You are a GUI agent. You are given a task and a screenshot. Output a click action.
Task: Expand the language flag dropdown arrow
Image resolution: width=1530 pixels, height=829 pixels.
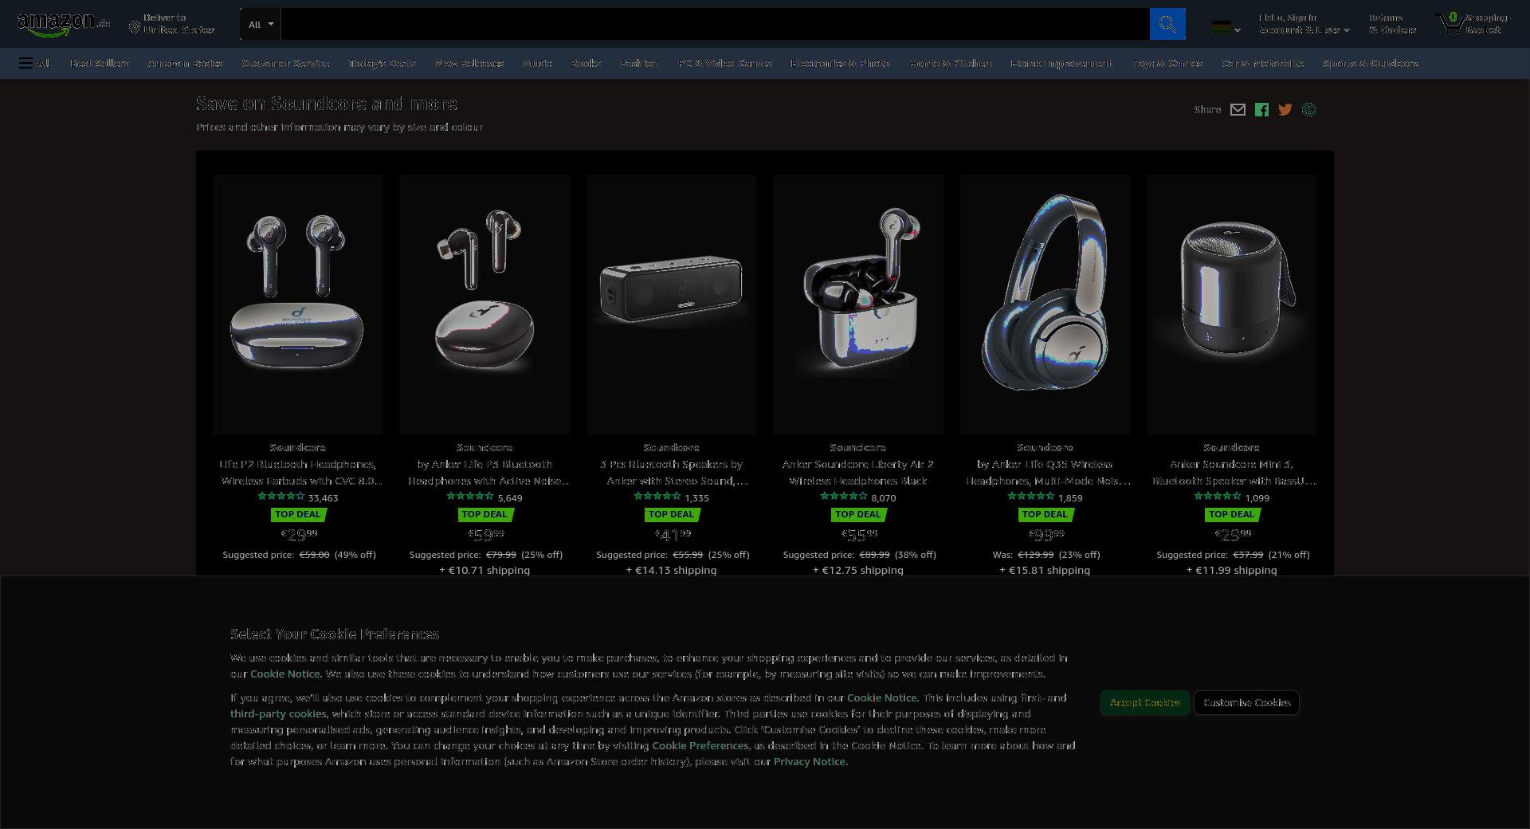[1237, 31]
